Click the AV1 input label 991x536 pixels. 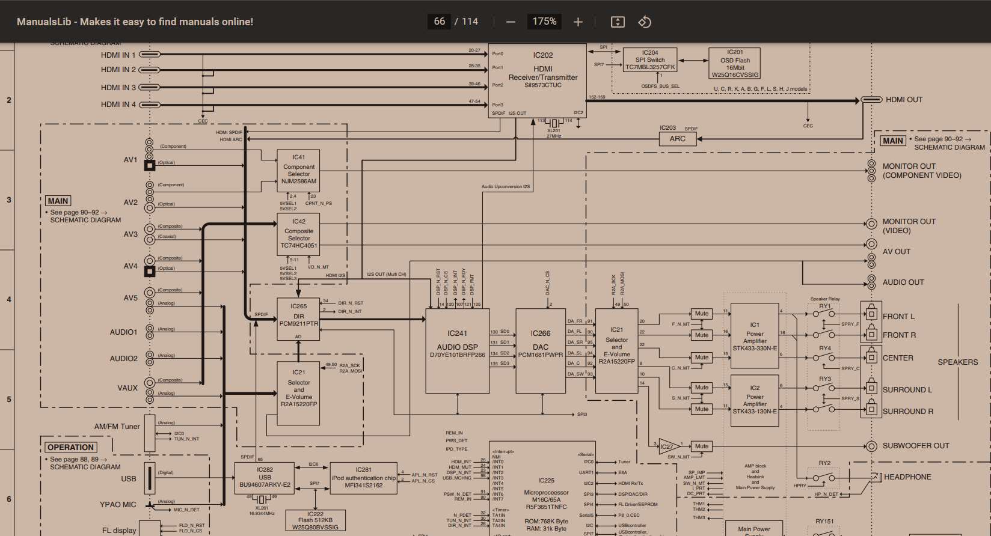(130, 160)
